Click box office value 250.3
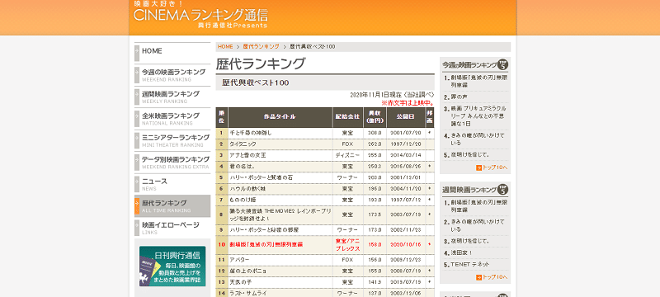 [375, 167]
